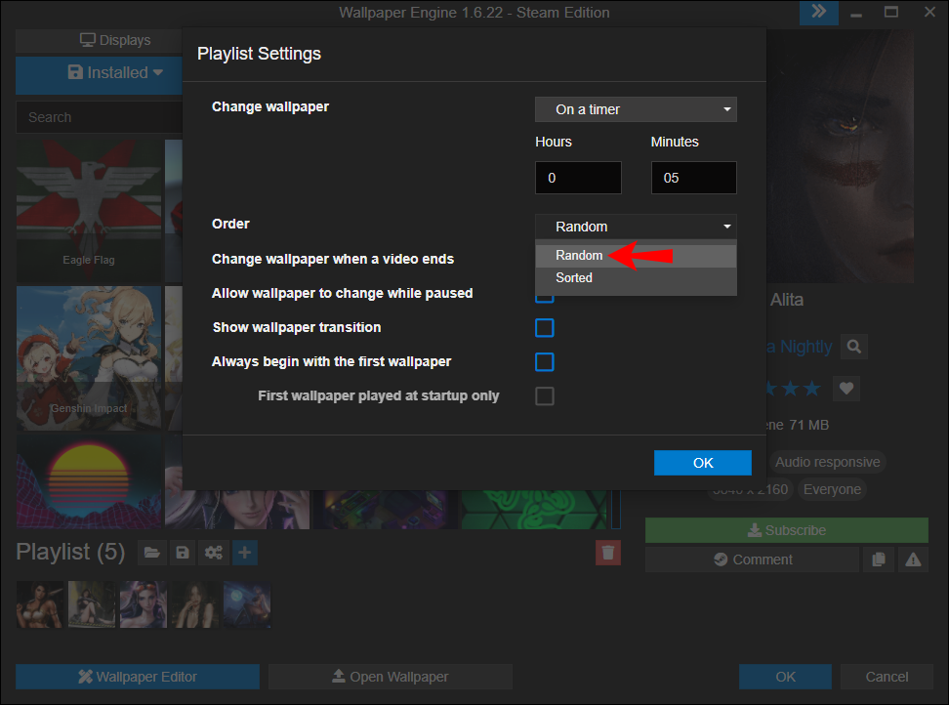The height and width of the screenshot is (705, 949).
Task: Check First wallpaper played at startup only
Action: coord(544,396)
